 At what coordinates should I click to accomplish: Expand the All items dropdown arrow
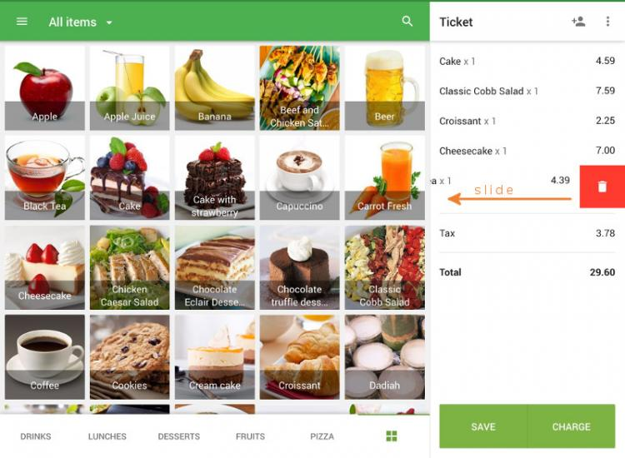pos(109,22)
